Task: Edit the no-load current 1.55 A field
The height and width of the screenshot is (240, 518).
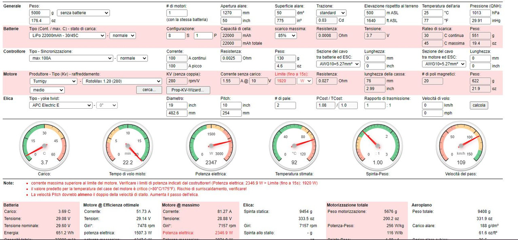Action: point(231,81)
